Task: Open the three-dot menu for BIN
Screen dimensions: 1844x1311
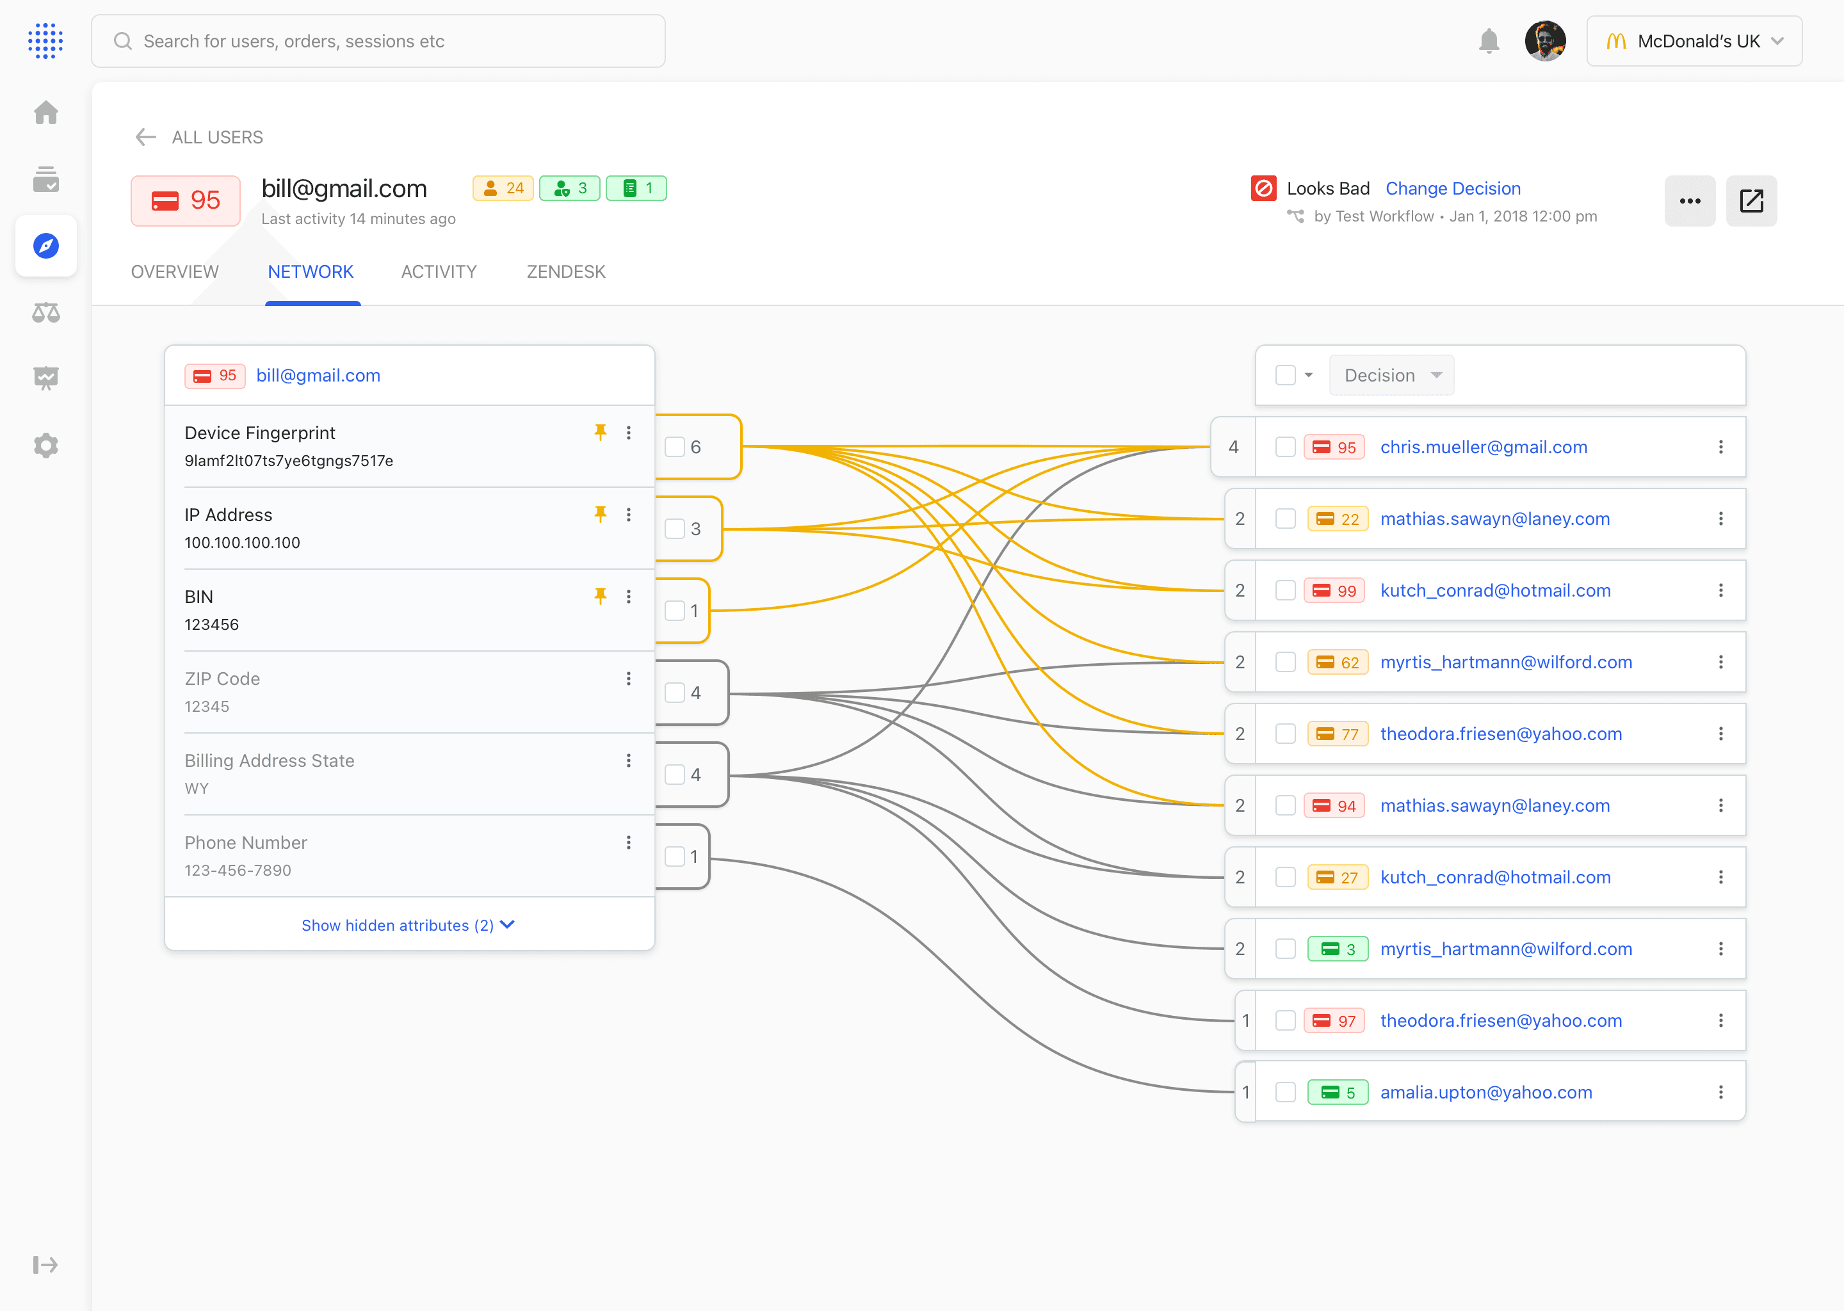Action: [x=628, y=597]
